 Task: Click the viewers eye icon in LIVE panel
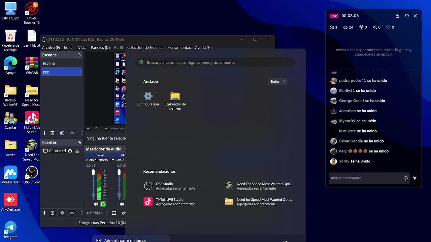(345, 27)
